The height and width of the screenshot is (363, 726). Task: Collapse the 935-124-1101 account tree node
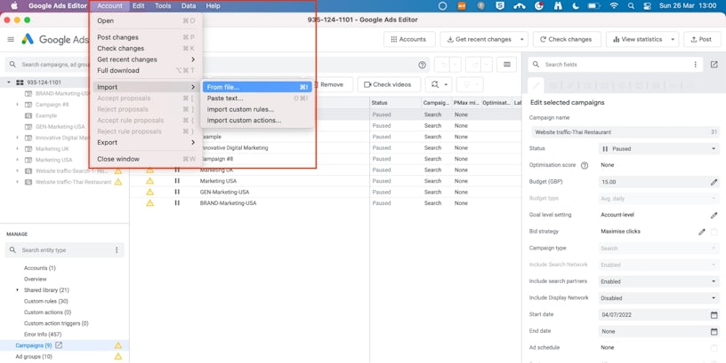coord(9,83)
